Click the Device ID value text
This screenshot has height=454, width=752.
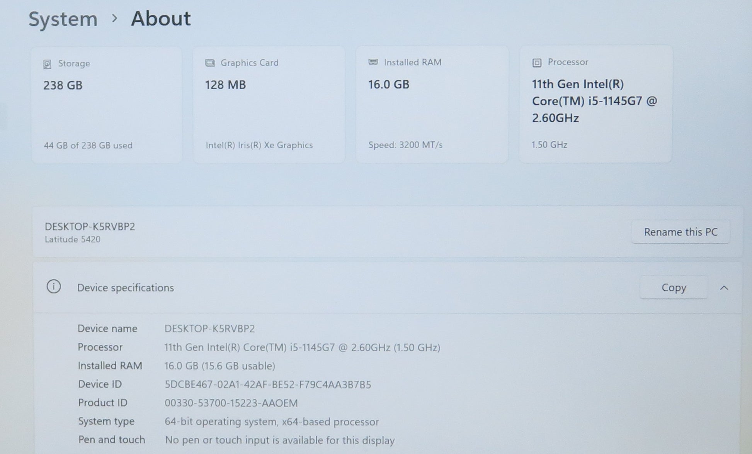click(x=267, y=385)
